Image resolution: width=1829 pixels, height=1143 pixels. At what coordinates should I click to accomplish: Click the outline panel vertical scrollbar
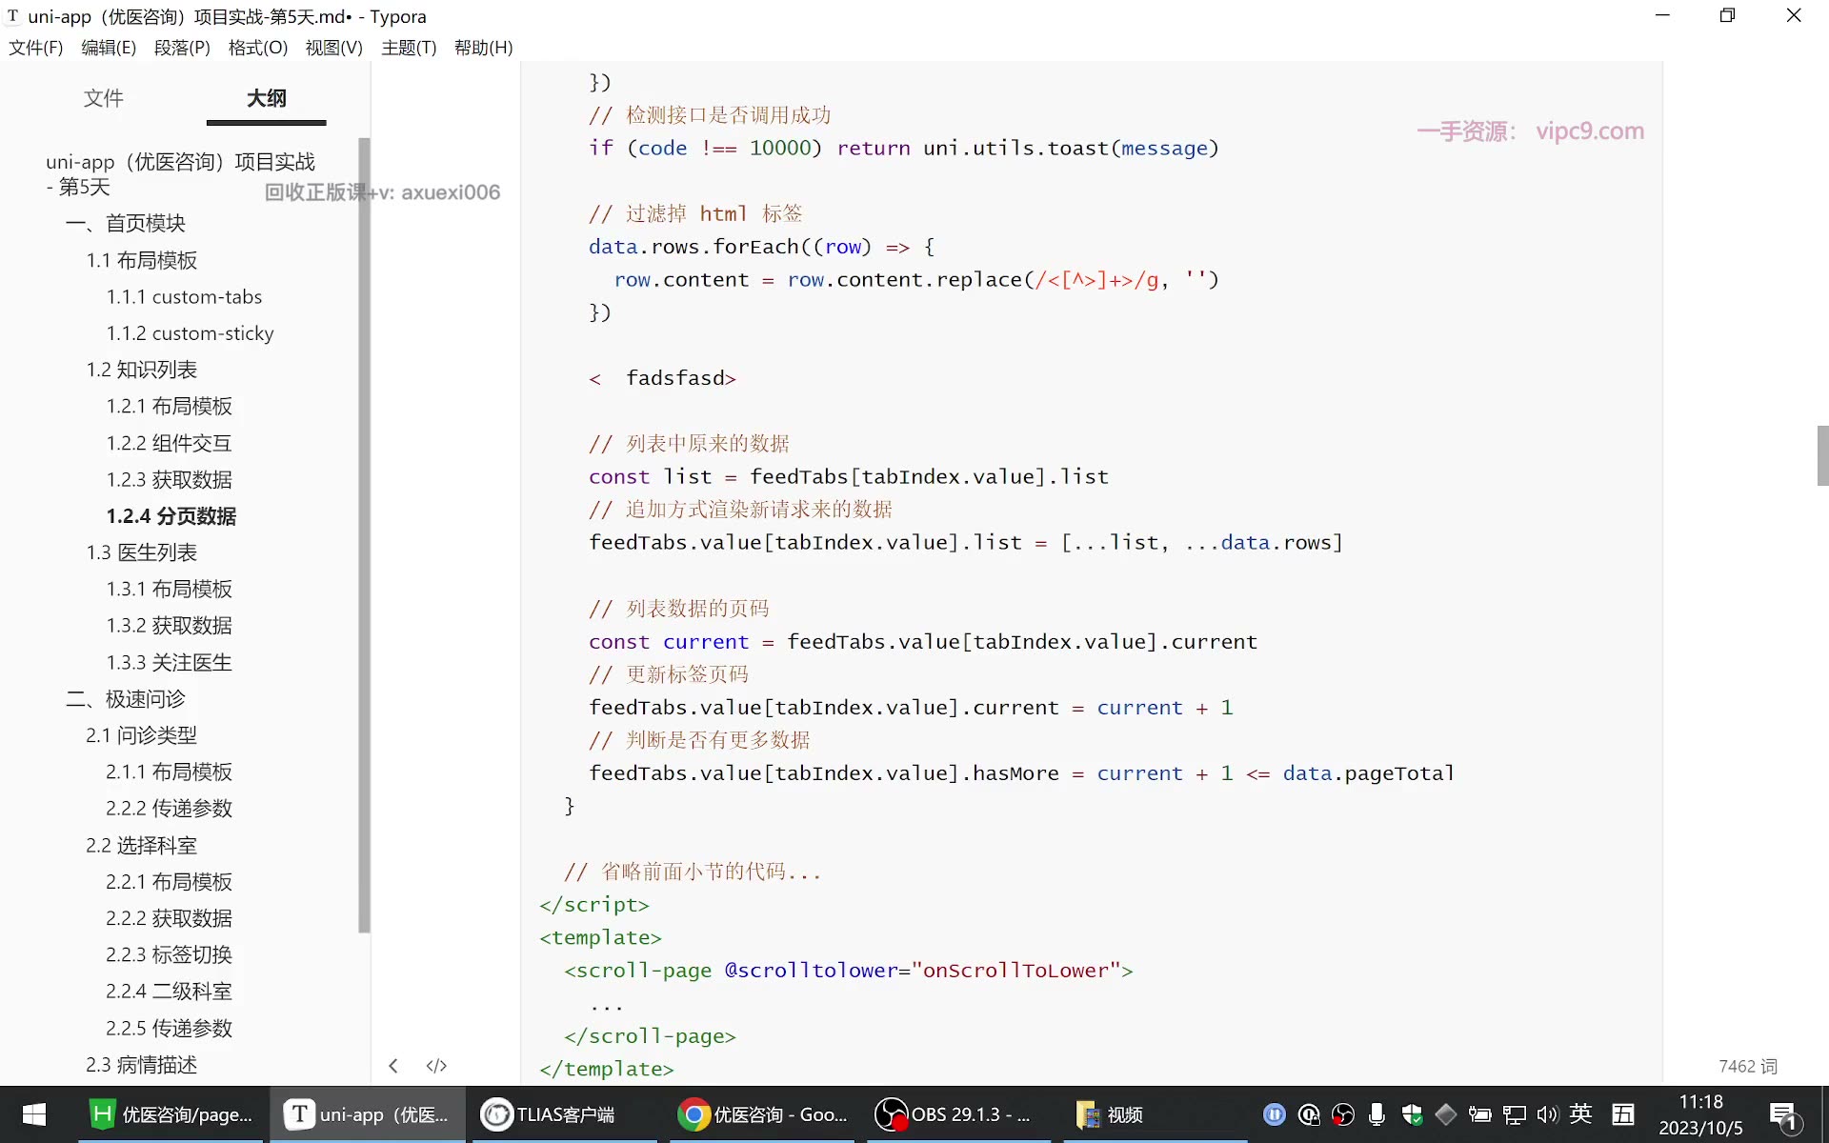point(364,534)
